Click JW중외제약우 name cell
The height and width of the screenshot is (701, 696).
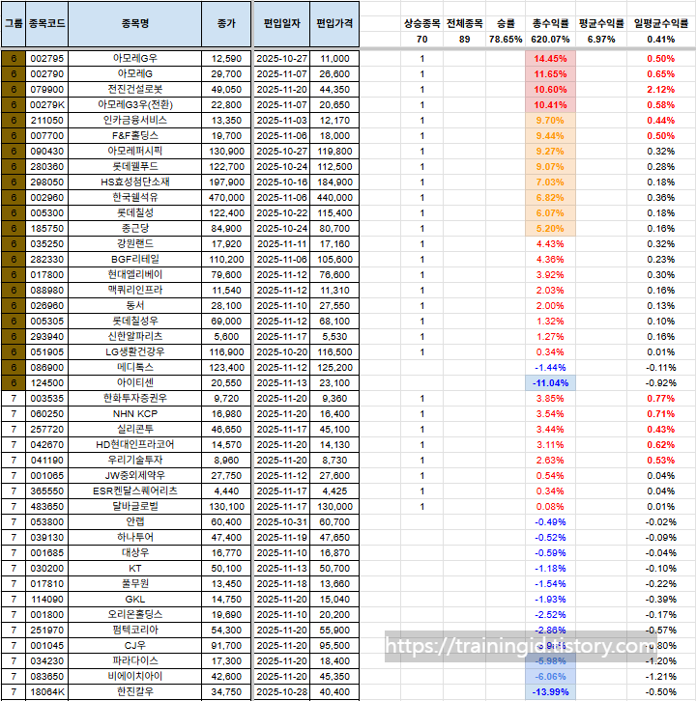pyautogui.click(x=134, y=476)
